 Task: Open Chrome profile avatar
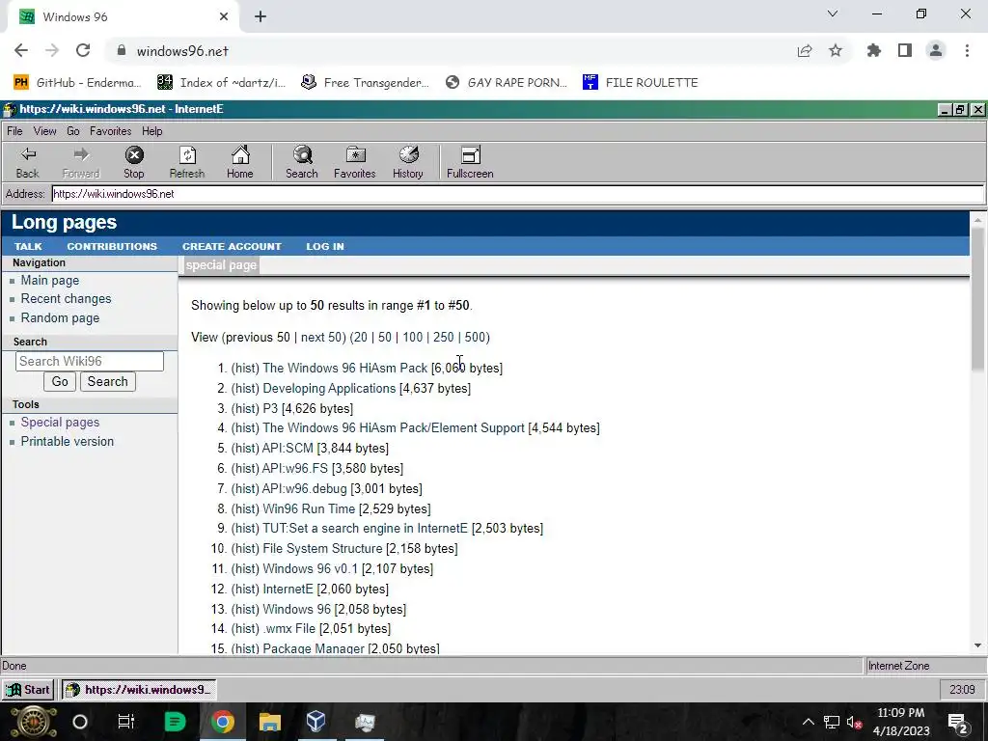[x=936, y=51]
